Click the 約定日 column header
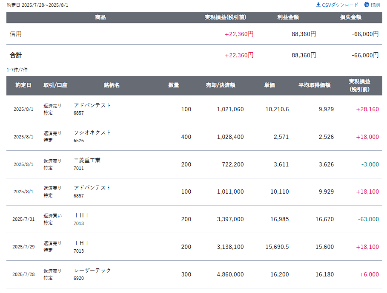 tap(23, 85)
